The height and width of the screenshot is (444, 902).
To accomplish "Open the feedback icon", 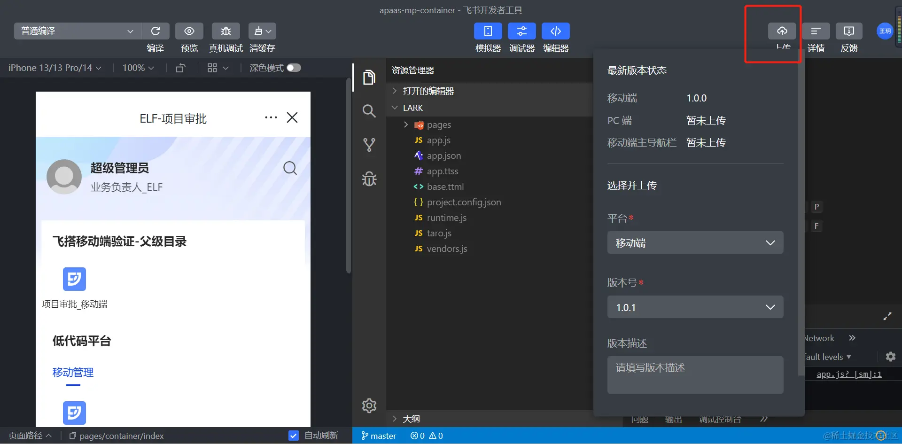I will pyautogui.click(x=849, y=31).
